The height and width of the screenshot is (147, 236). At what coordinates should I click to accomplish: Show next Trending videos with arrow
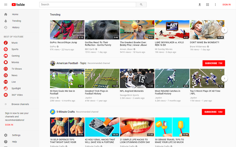224,30
